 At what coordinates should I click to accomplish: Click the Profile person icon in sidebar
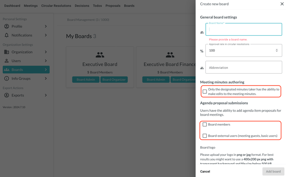7,27
